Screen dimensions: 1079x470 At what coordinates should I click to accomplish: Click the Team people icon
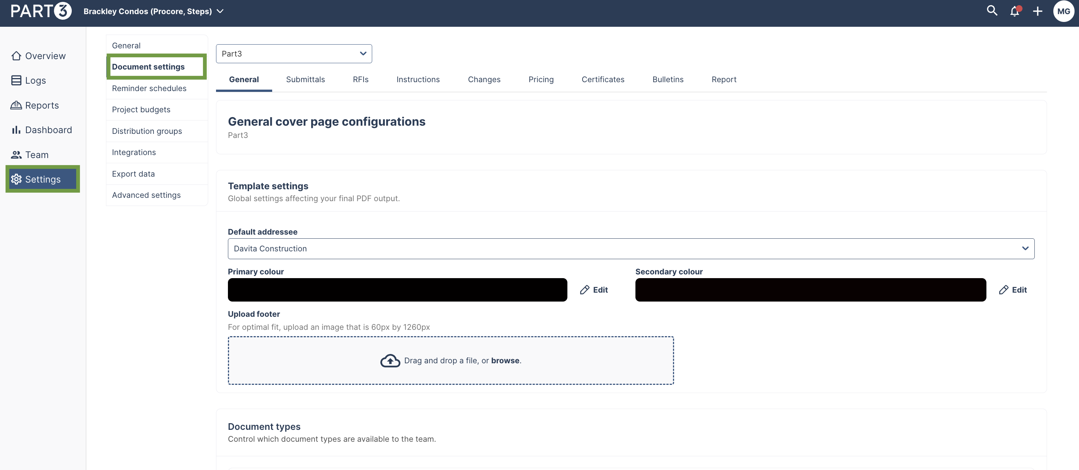point(16,155)
